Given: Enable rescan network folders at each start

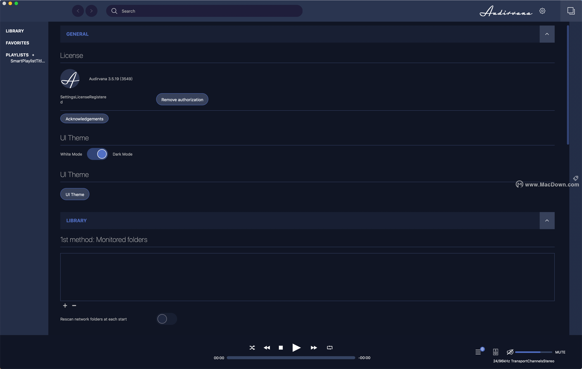Looking at the screenshot, I should (x=167, y=319).
